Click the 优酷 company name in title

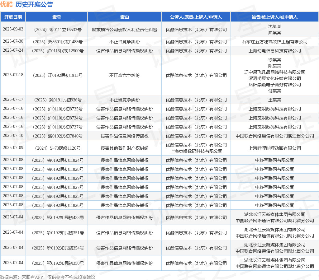[7, 4]
